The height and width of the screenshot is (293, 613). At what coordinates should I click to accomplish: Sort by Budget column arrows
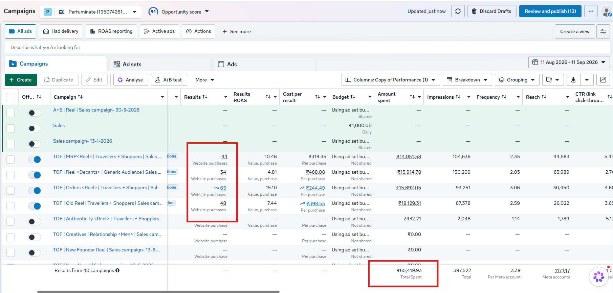[352, 97]
